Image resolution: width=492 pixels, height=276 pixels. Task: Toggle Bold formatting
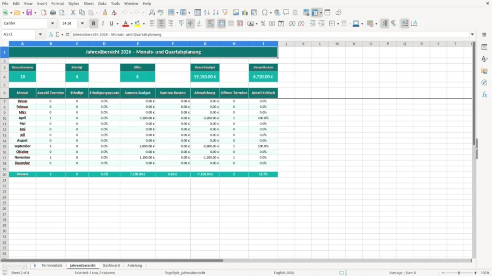coord(94,23)
